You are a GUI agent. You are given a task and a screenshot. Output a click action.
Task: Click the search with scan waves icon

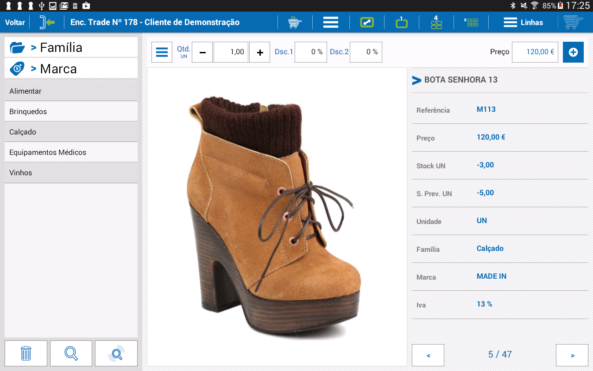click(x=116, y=353)
